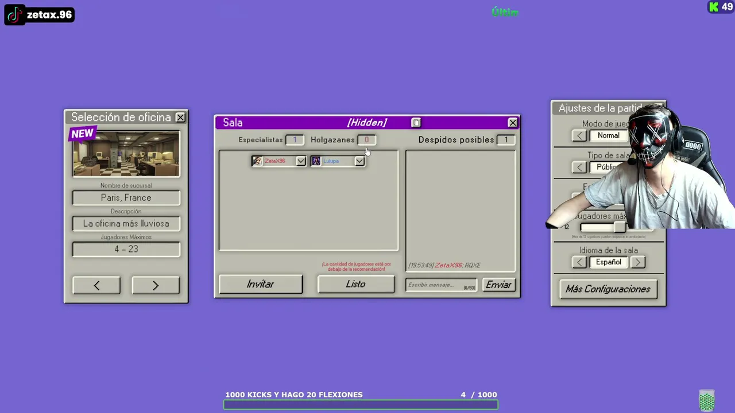Click the green trash bin icon
This screenshot has height=413, width=735.
point(707,400)
